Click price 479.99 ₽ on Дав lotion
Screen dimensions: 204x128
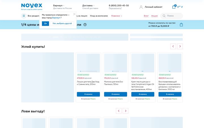click(80, 78)
